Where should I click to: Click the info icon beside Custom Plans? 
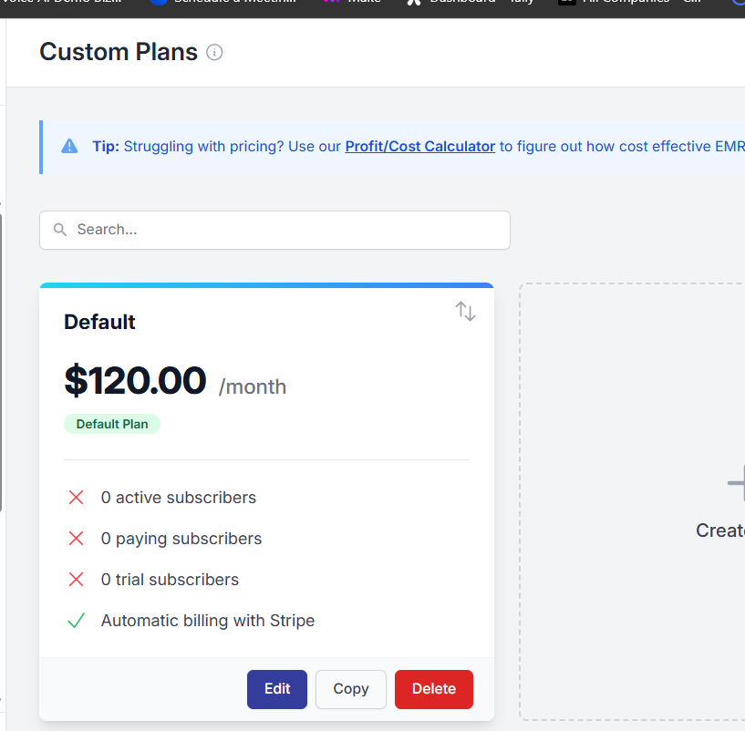(214, 52)
